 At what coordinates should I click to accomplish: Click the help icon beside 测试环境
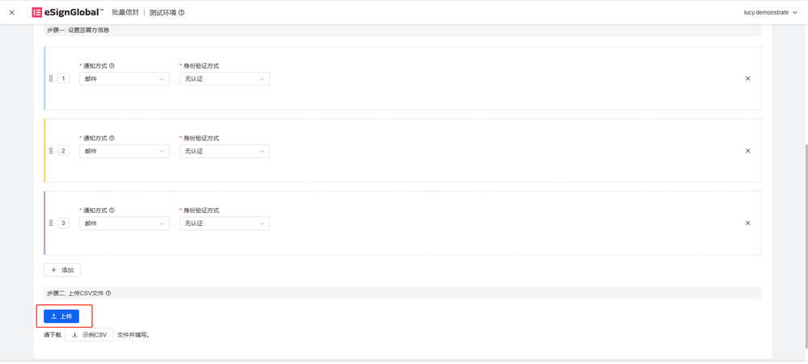182,13
